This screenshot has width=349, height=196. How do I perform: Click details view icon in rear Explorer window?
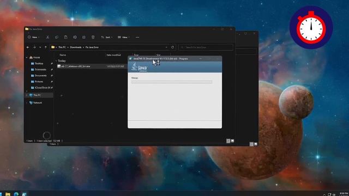click(x=251, y=144)
